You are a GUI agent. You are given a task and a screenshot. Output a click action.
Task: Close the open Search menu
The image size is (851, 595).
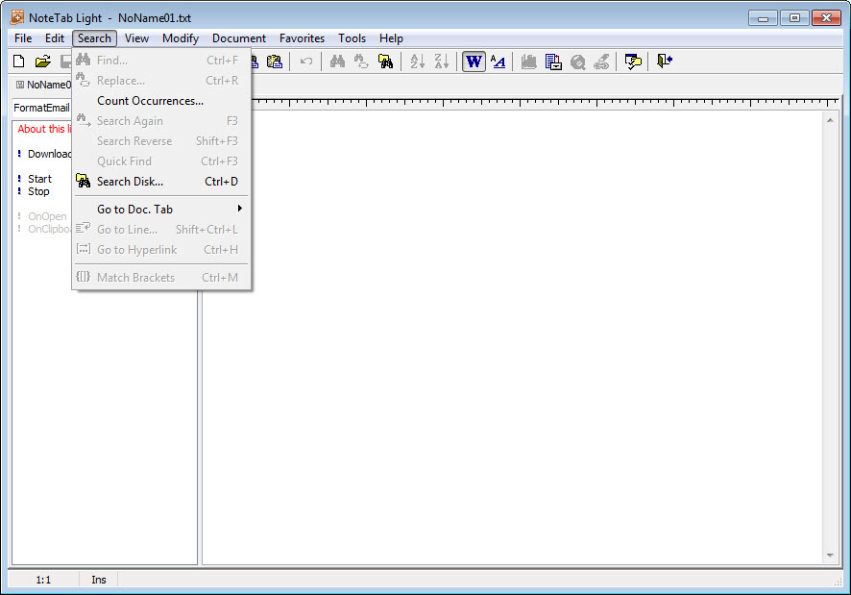94,38
